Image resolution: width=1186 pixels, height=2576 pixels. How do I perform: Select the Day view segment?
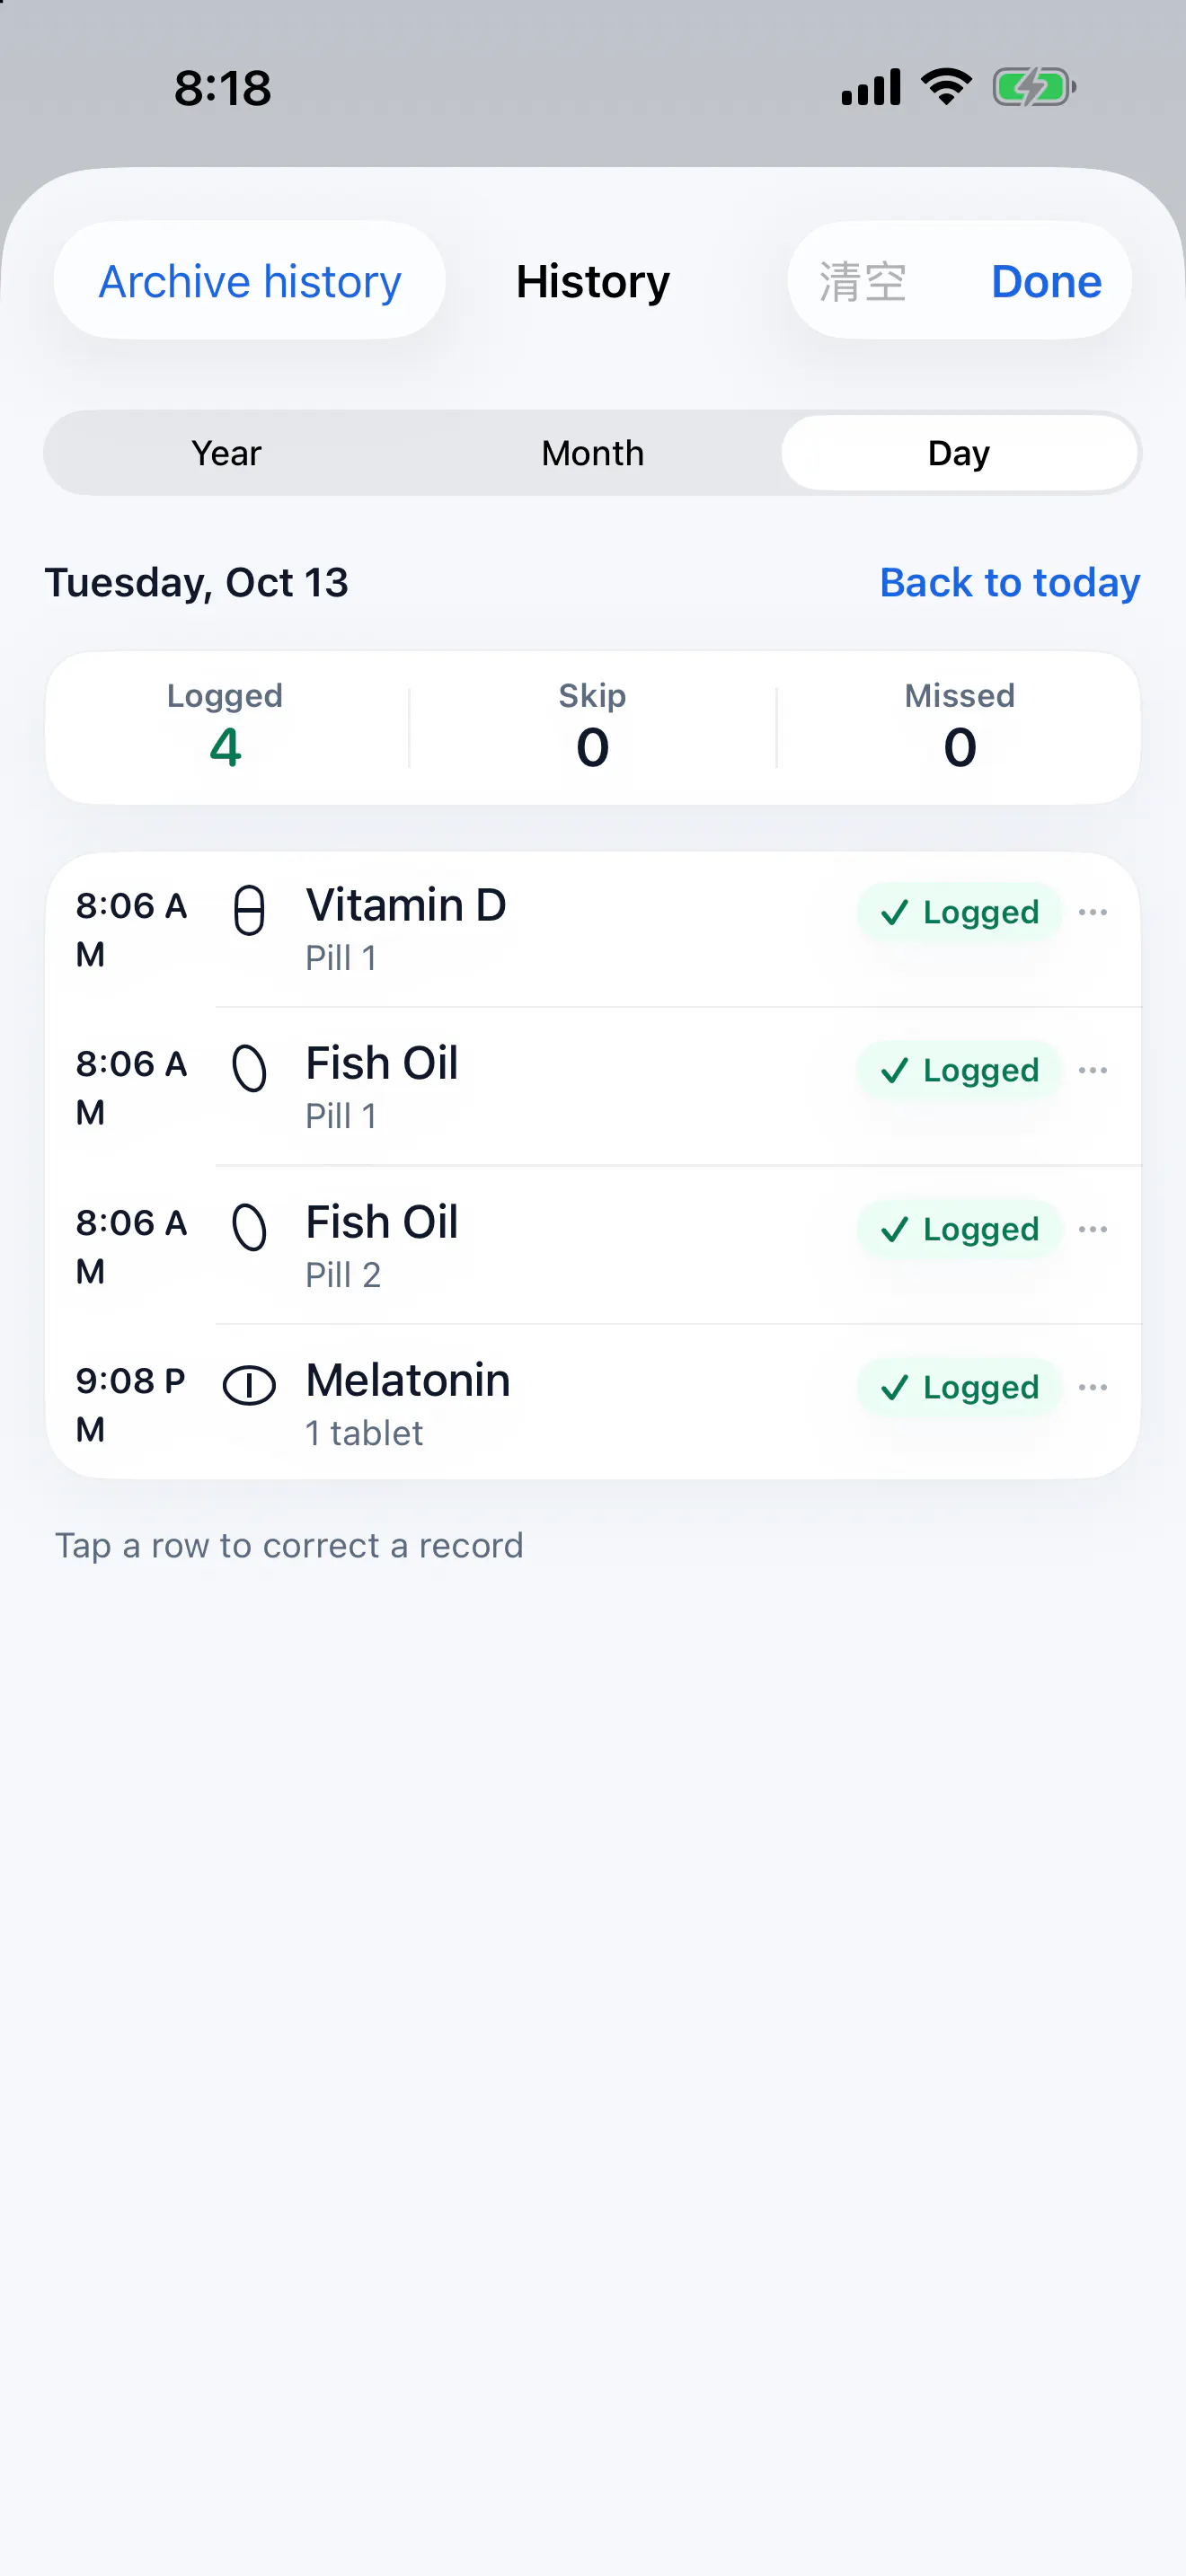click(959, 453)
